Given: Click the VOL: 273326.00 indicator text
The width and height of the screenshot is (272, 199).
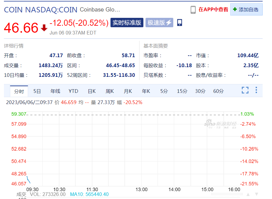Looking at the screenshot, I should tap(48, 194).
